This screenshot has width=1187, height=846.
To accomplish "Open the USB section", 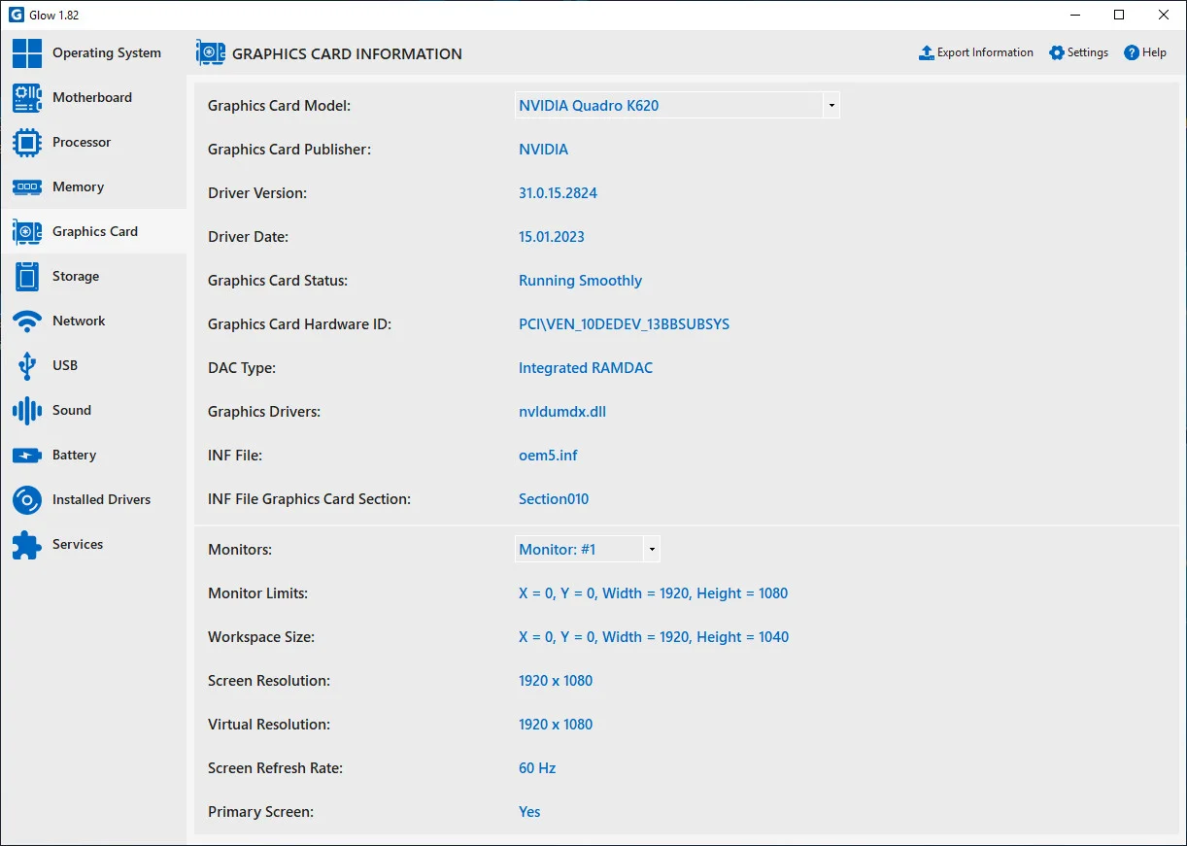I will [93, 366].
